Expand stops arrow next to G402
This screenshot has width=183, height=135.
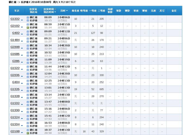click(x=22, y=34)
